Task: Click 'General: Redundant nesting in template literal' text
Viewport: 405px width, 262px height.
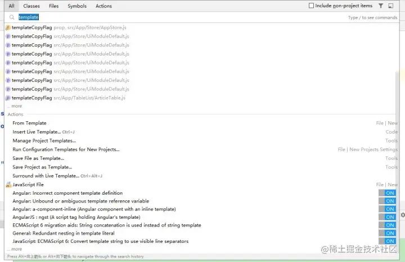Action: pyautogui.click(x=64, y=233)
